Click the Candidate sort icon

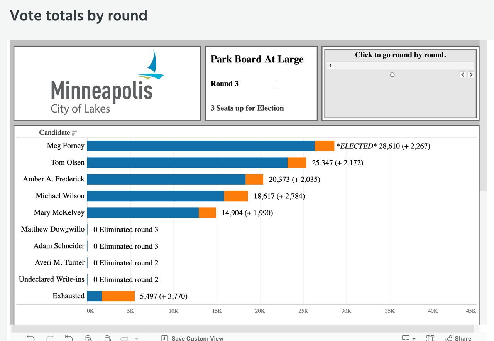click(74, 133)
